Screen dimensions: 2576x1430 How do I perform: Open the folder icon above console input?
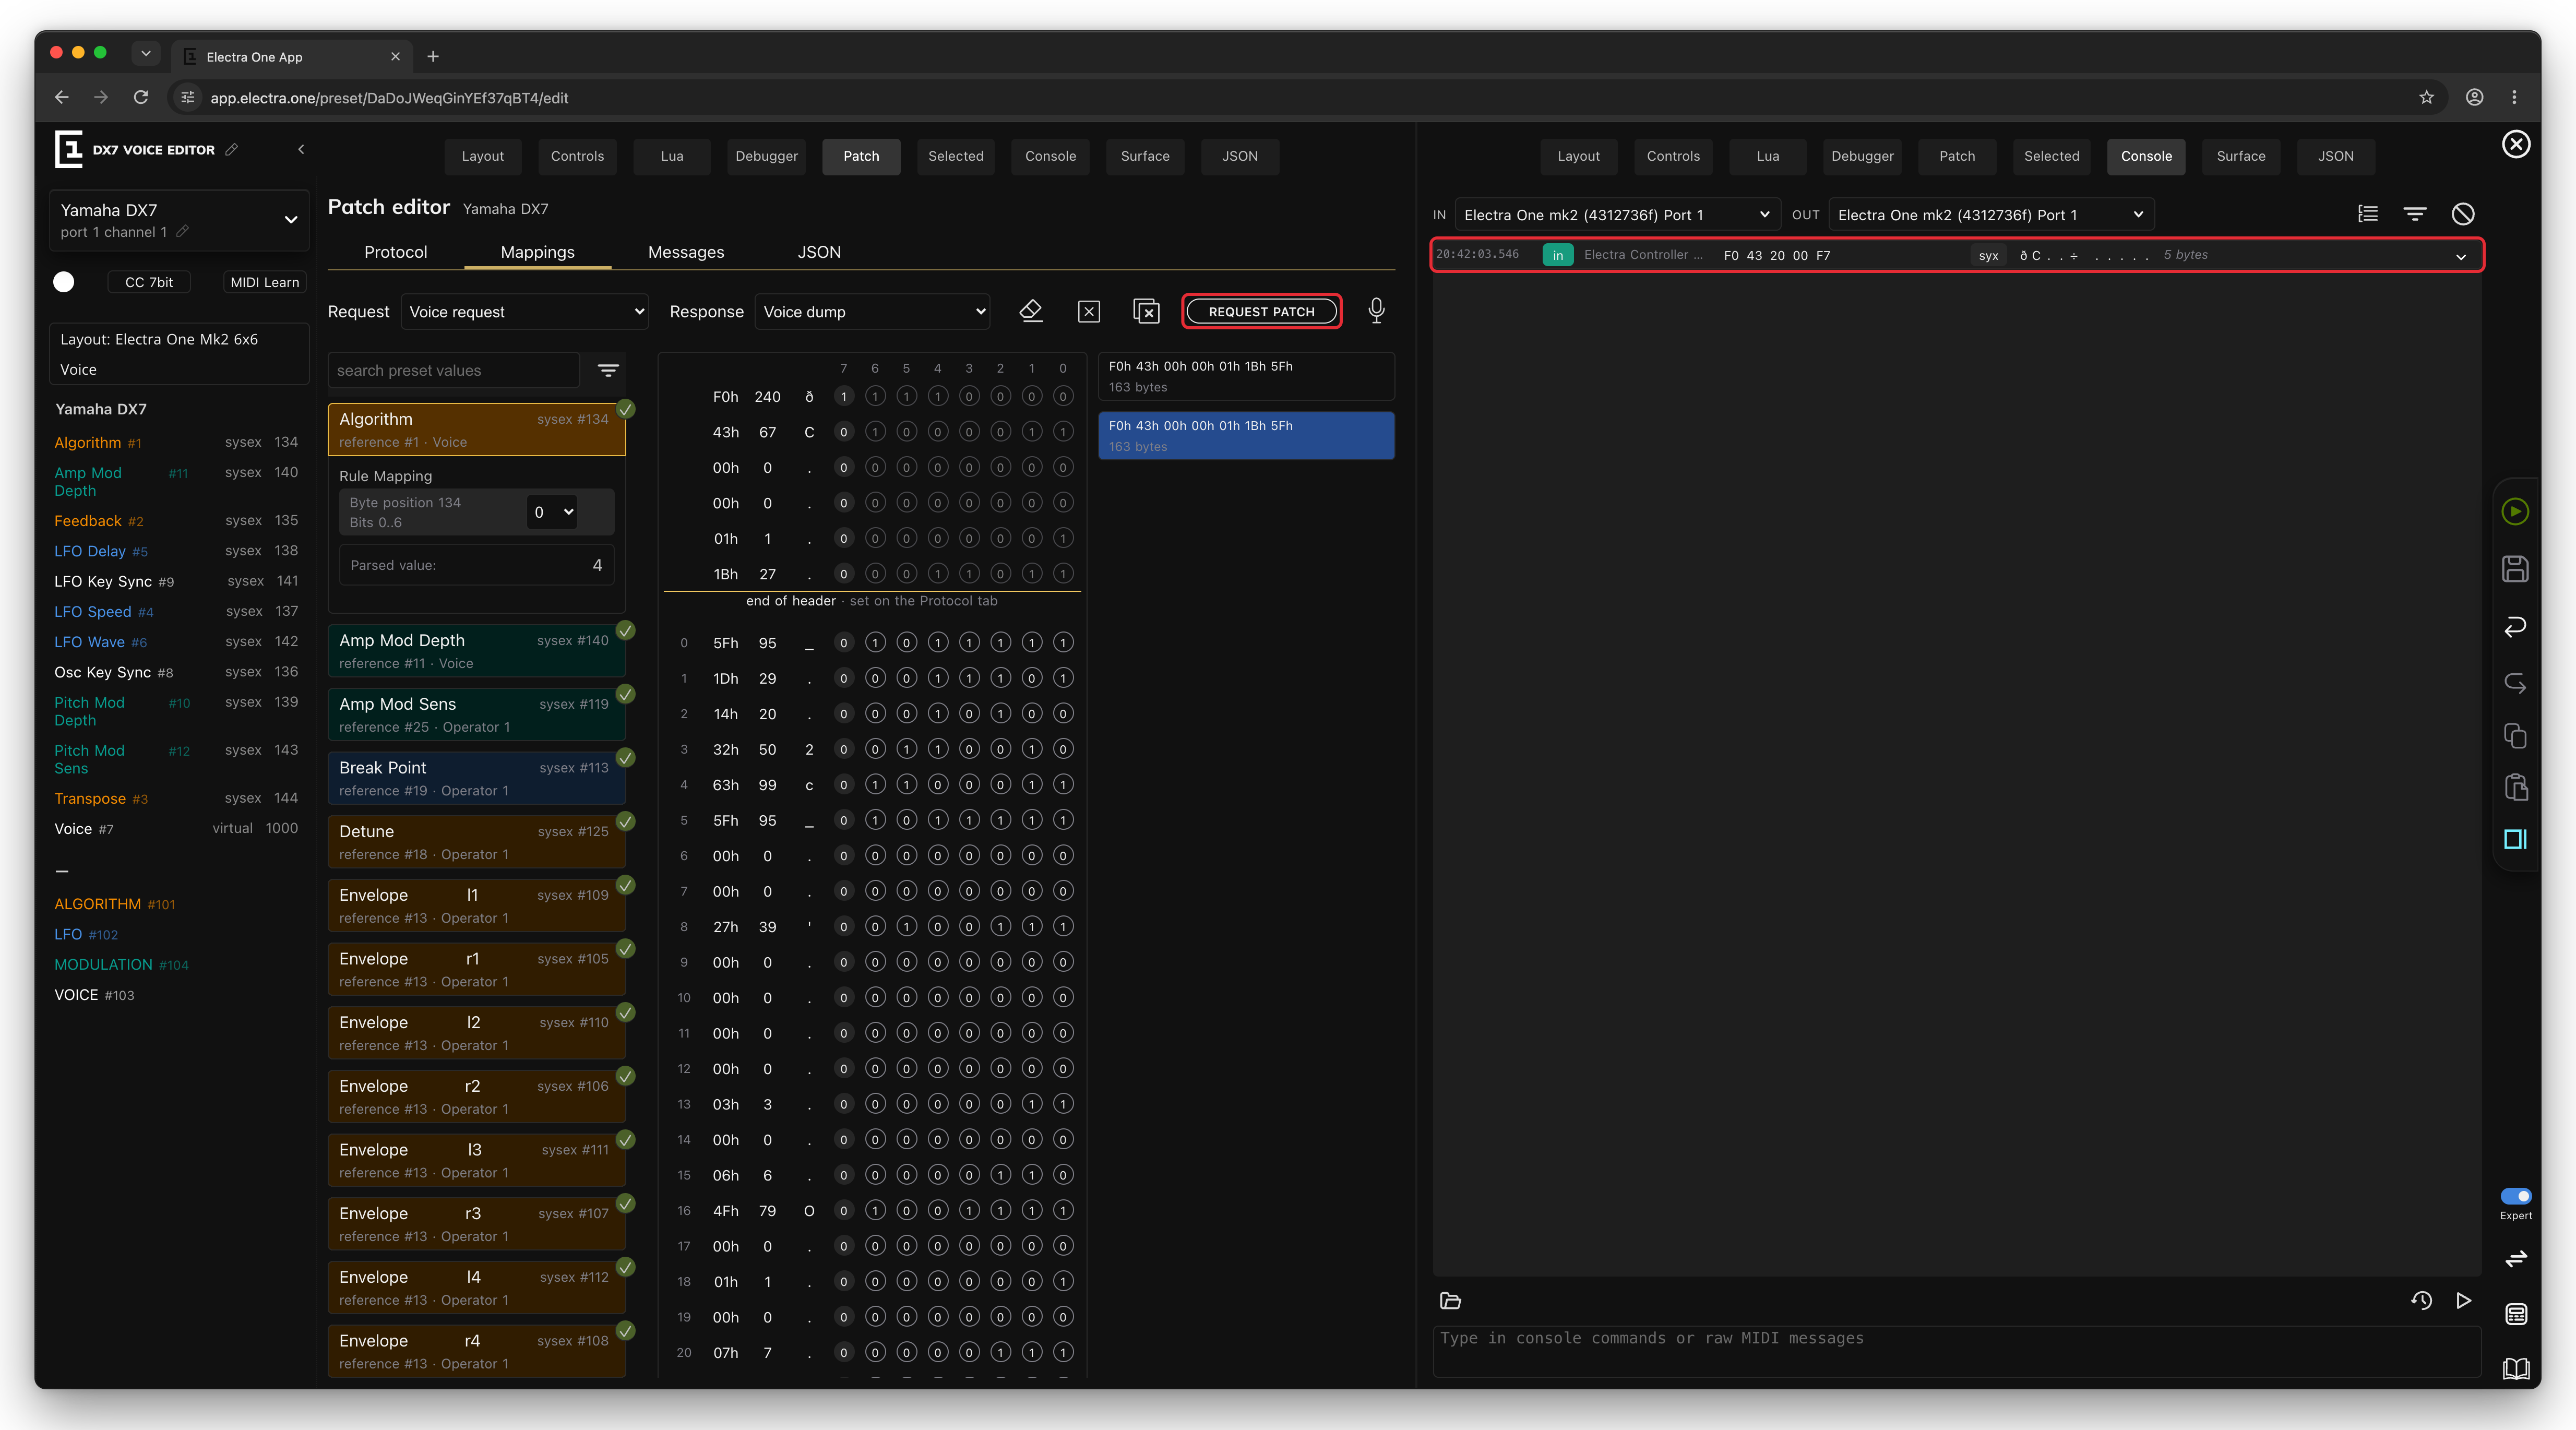point(1450,1301)
